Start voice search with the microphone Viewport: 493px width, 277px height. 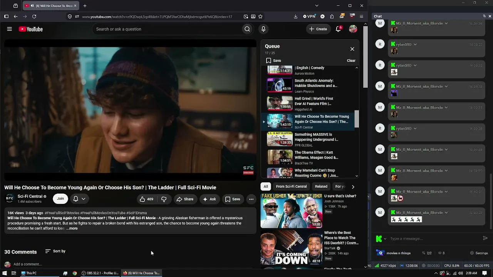coord(263,29)
